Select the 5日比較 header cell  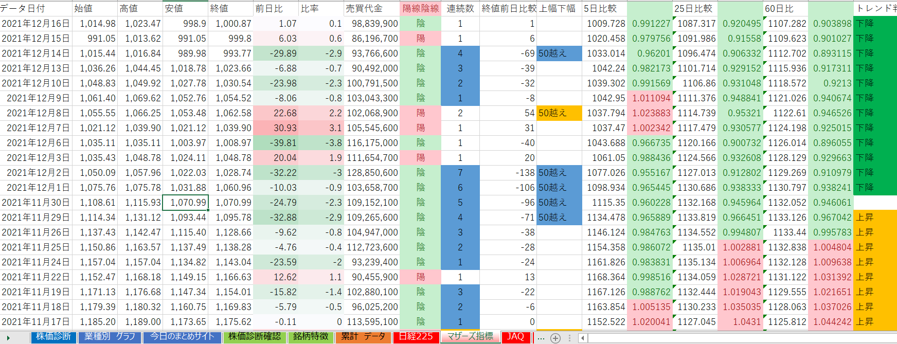tap(604, 8)
